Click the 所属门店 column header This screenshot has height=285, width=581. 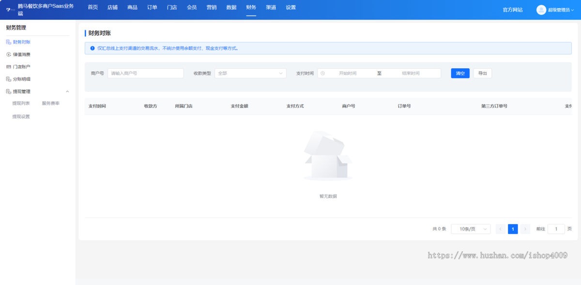[x=183, y=106]
